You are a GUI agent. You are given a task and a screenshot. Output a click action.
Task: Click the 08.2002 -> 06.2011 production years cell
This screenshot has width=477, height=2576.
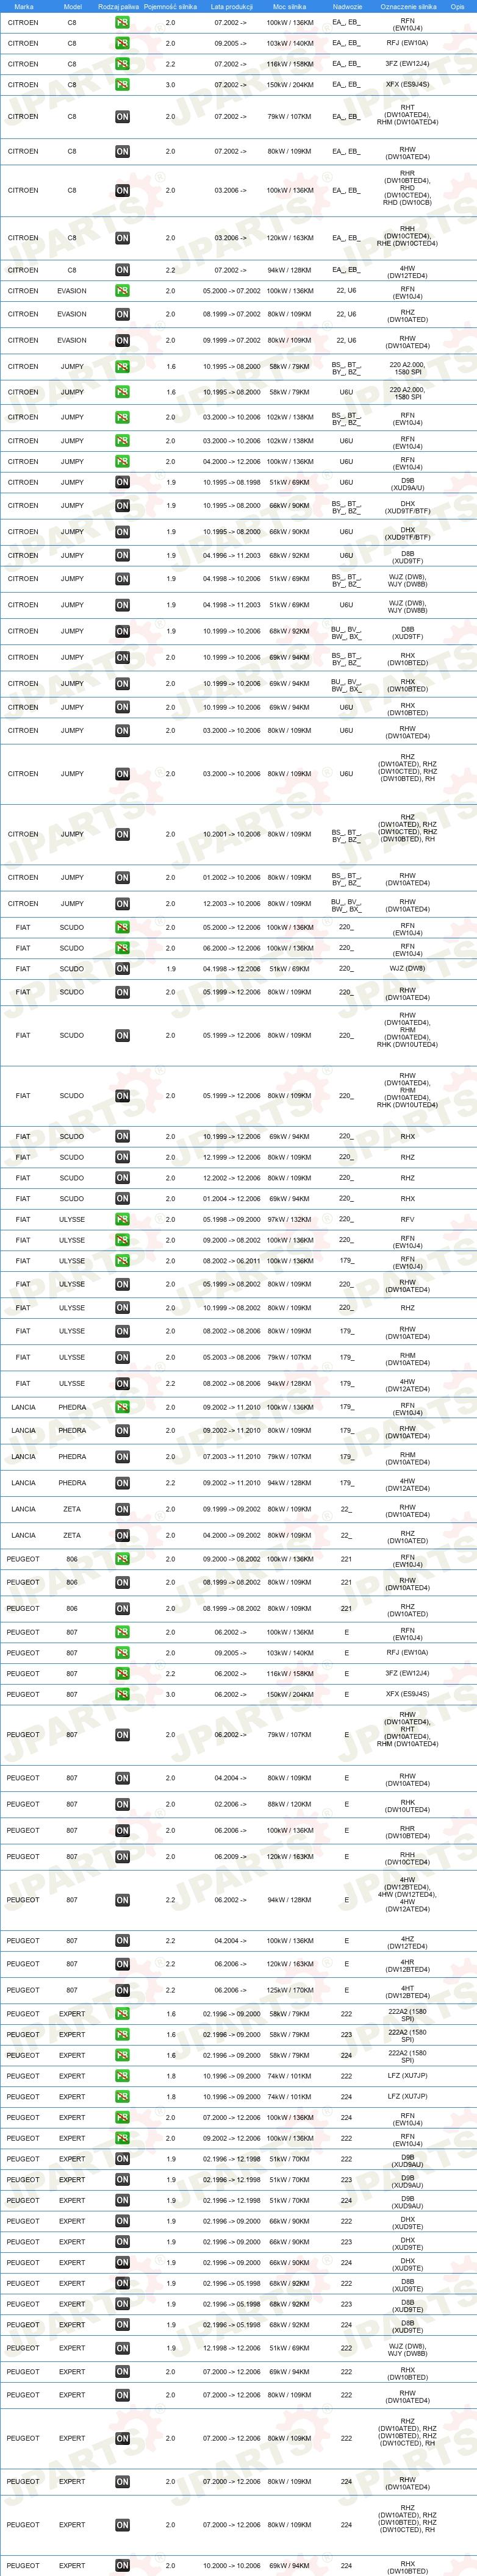232,1261
